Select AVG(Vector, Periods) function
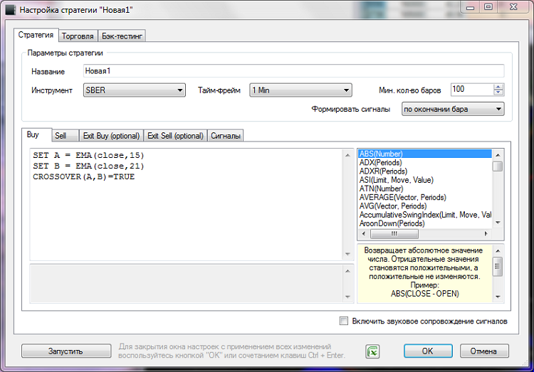 pyautogui.click(x=424, y=206)
